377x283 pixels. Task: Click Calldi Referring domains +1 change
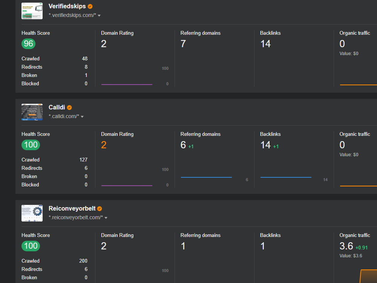pyautogui.click(x=191, y=146)
